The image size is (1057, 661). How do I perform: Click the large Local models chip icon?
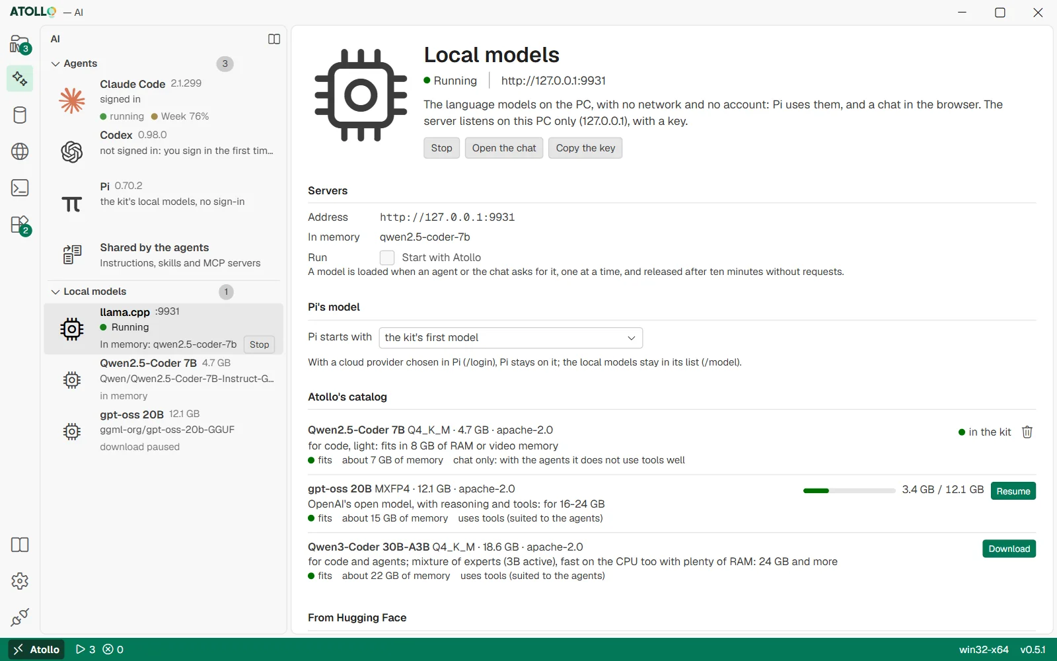(361, 95)
